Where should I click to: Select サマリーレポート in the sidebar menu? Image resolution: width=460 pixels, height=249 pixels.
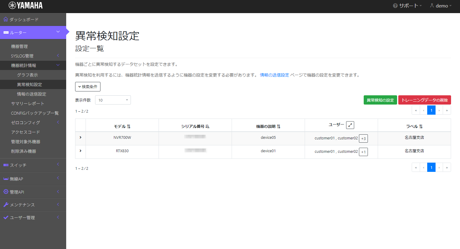(27, 103)
